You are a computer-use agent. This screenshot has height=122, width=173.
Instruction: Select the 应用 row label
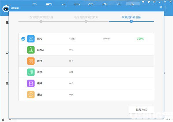(40, 61)
